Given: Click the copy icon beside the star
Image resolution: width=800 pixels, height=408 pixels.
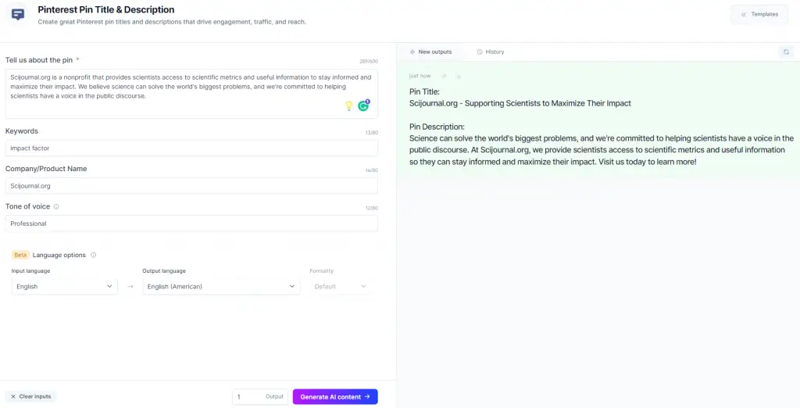Looking at the screenshot, I should click(458, 76).
